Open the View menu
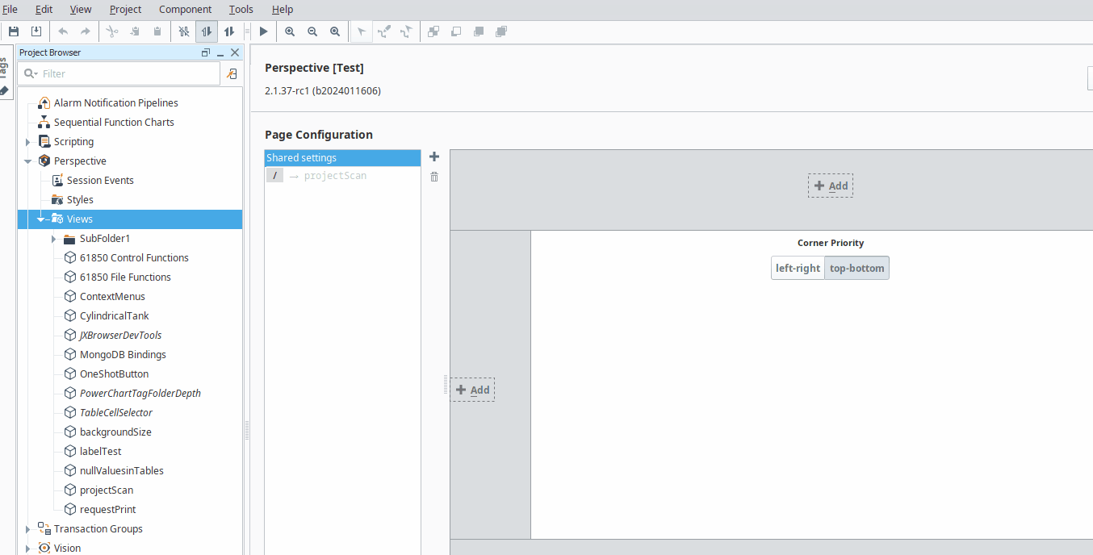1093x555 pixels. 81,10
